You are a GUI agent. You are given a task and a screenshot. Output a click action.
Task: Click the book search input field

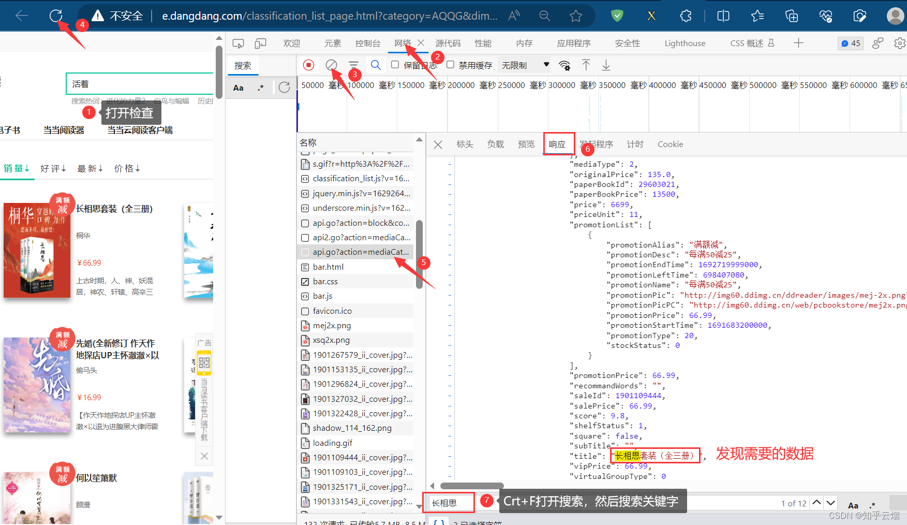(140, 84)
